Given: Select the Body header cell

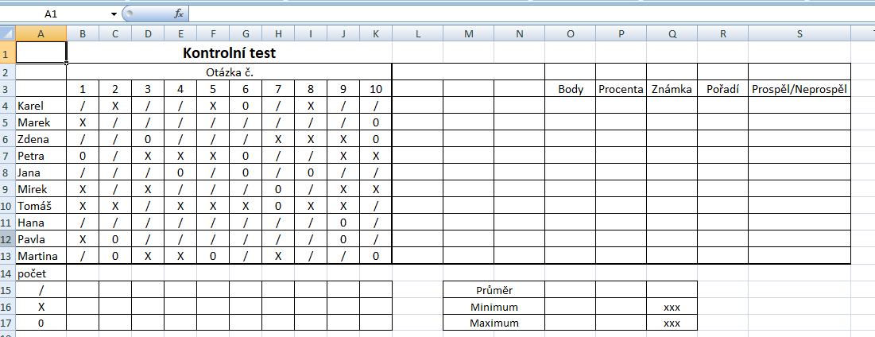Looking at the screenshot, I should coord(570,89).
